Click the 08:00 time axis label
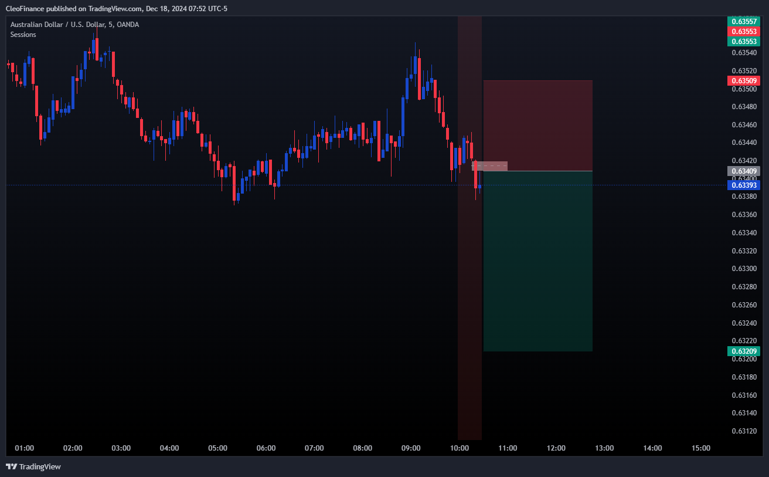Screen dimensions: 769x477 (x=363, y=448)
